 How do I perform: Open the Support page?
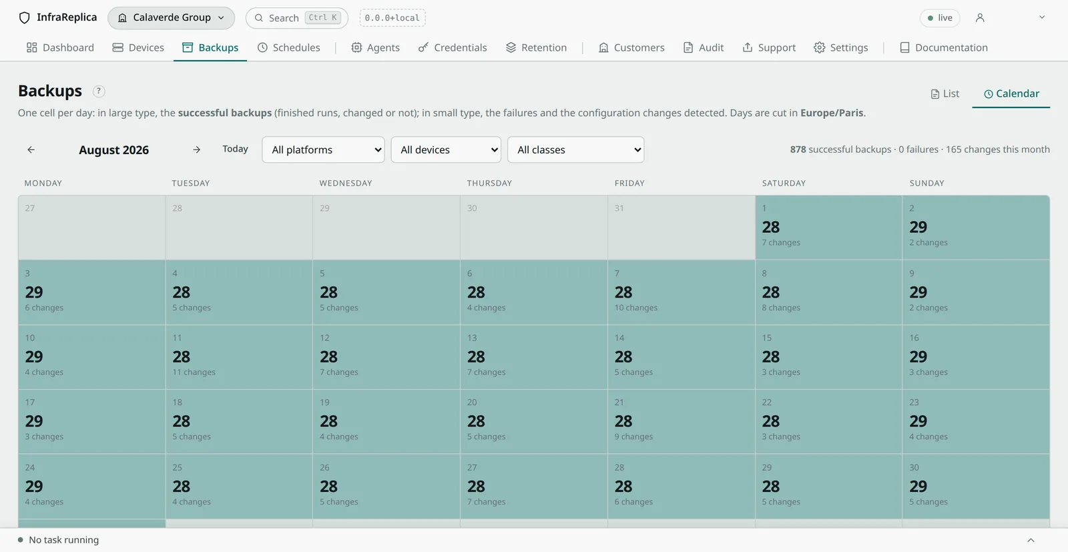click(x=769, y=47)
